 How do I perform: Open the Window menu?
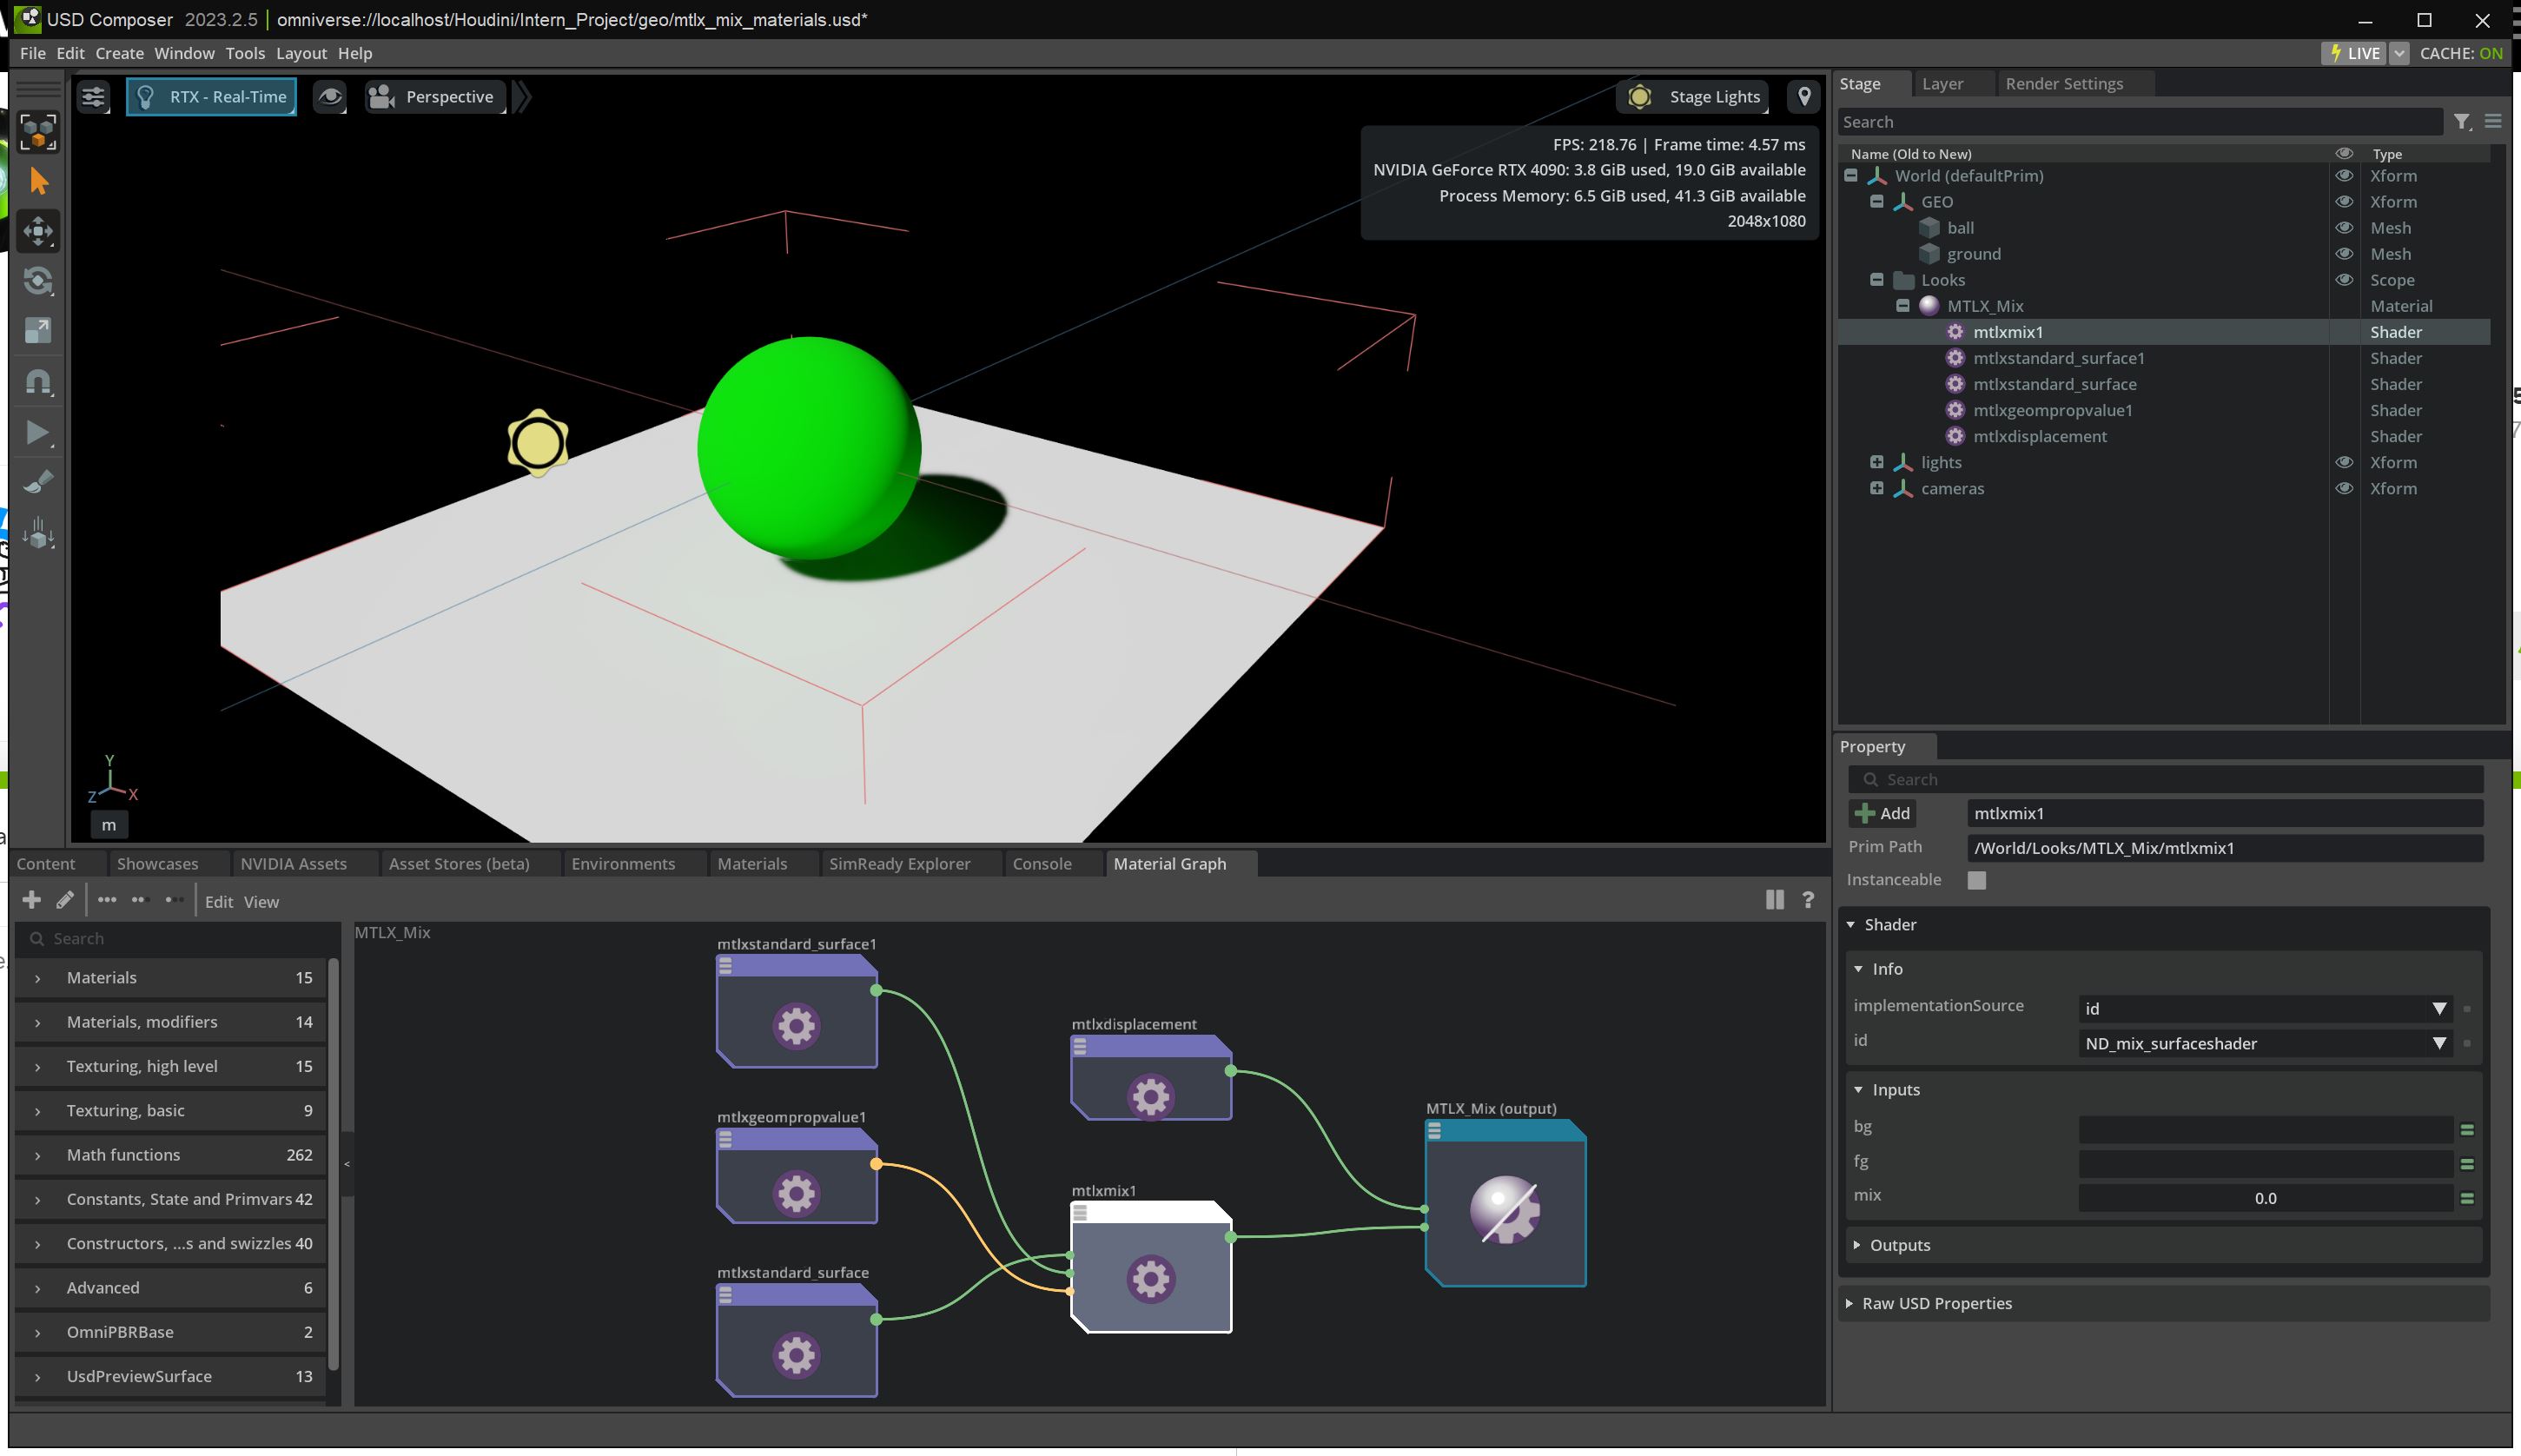click(x=184, y=53)
